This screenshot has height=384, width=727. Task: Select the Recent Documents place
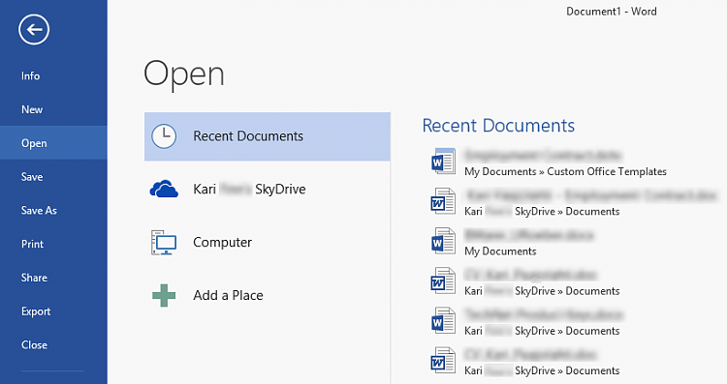[268, 136]
